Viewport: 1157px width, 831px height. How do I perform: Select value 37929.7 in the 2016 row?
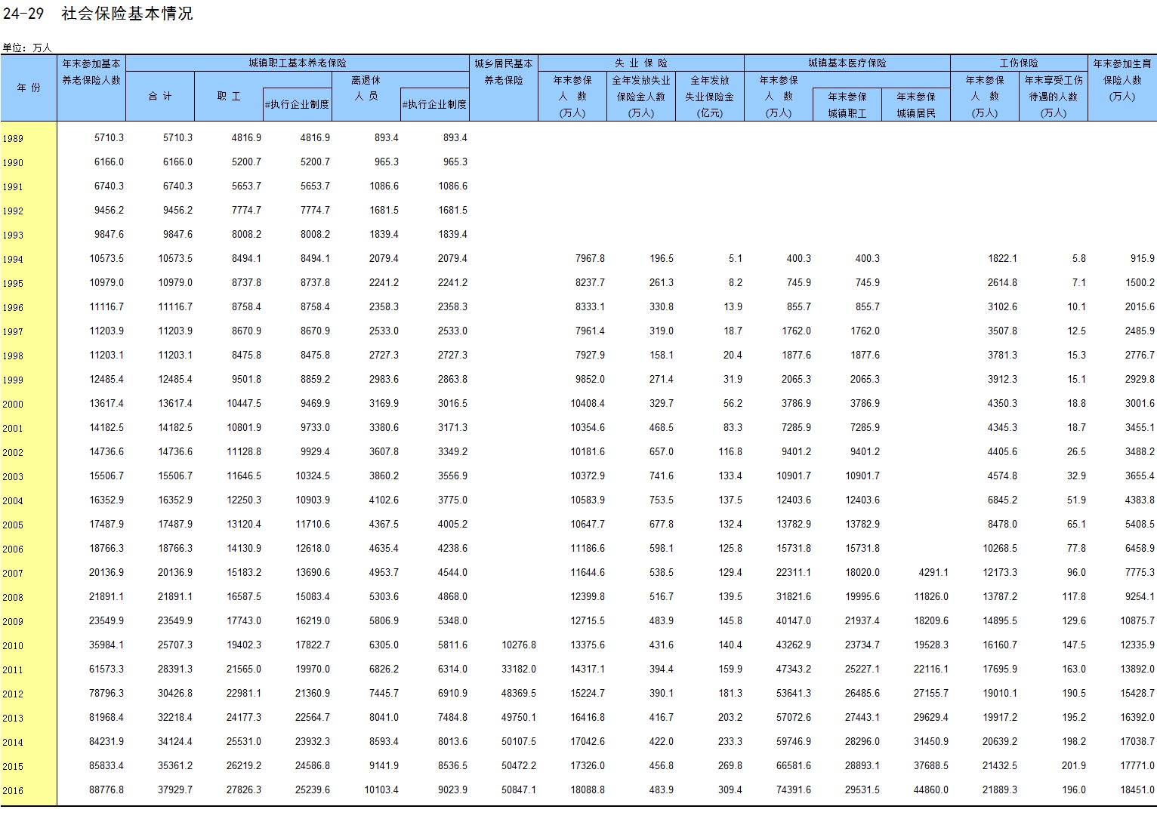175,790
